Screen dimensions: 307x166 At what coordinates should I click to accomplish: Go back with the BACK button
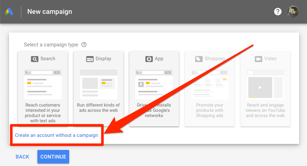click(x=22, y=157)
